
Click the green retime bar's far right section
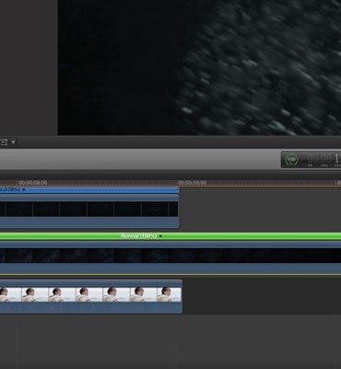click(x=323, y=236)
